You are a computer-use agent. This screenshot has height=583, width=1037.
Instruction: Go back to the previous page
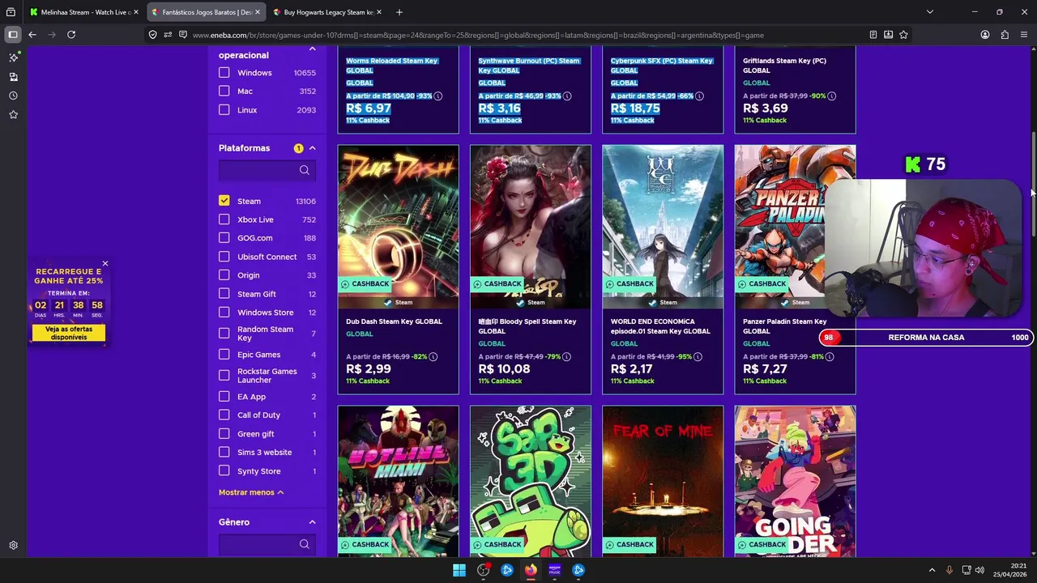click(32, 35)
